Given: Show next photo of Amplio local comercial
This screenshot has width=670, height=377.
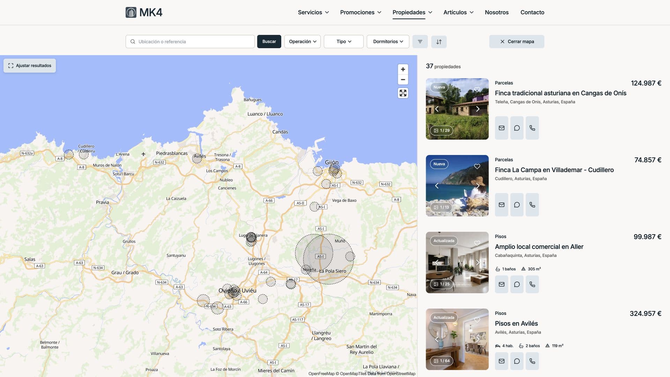Looking at the screenshot, I should pos(478,263).
